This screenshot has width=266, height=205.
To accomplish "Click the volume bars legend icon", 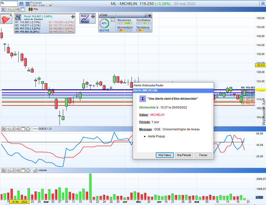I will click(x=35, y=170).
